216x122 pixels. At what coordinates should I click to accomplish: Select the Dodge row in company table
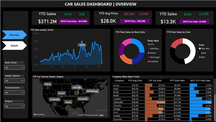(x=162, y=109)
